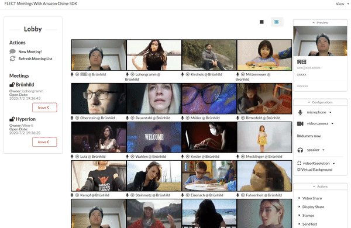Click the mic icon for Mittermeyer tile

coord(238,74)
